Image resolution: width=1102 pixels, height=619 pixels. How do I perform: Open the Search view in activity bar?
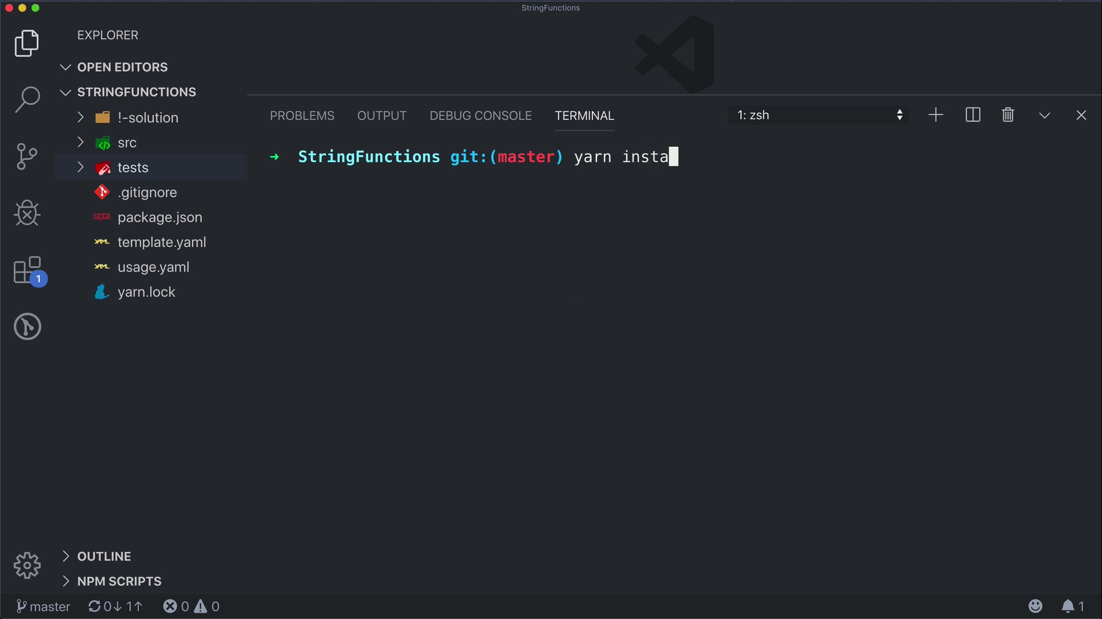[x=27, y=100]
